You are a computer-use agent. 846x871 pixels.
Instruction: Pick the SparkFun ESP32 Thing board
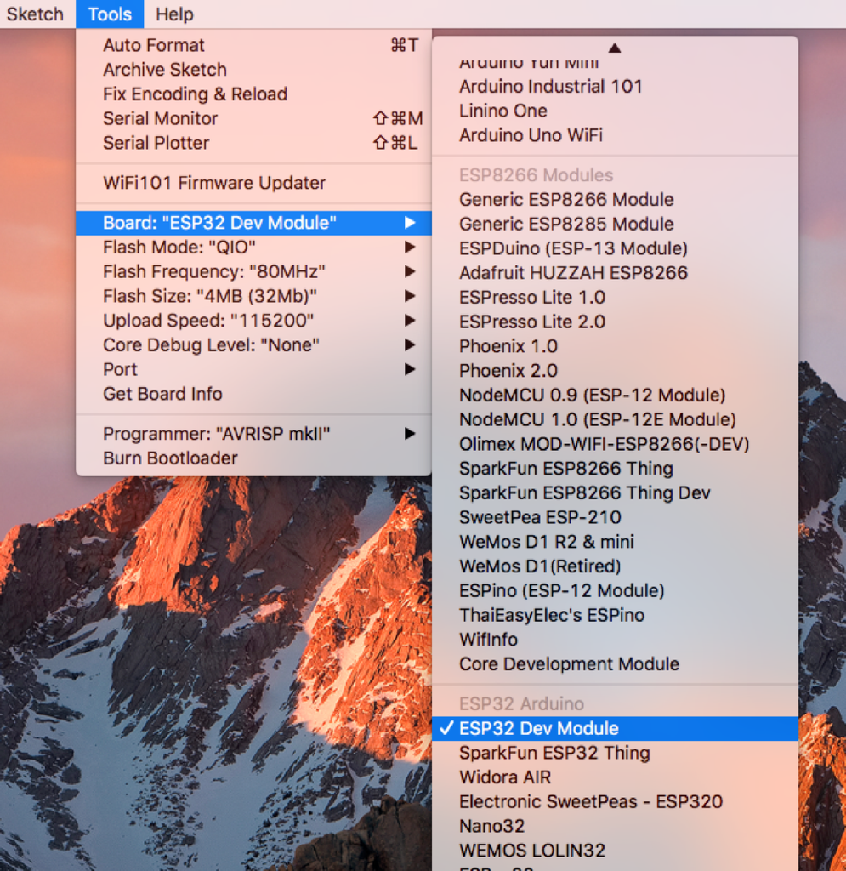pyautogui.click(x=615, y=753)
